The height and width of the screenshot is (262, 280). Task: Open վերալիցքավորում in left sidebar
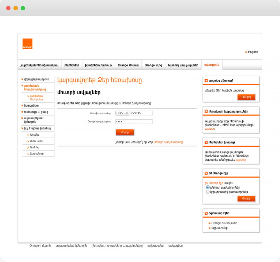point(37,79)
